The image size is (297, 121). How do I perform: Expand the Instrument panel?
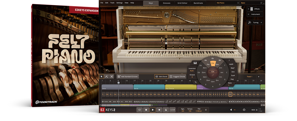(255, 14)
